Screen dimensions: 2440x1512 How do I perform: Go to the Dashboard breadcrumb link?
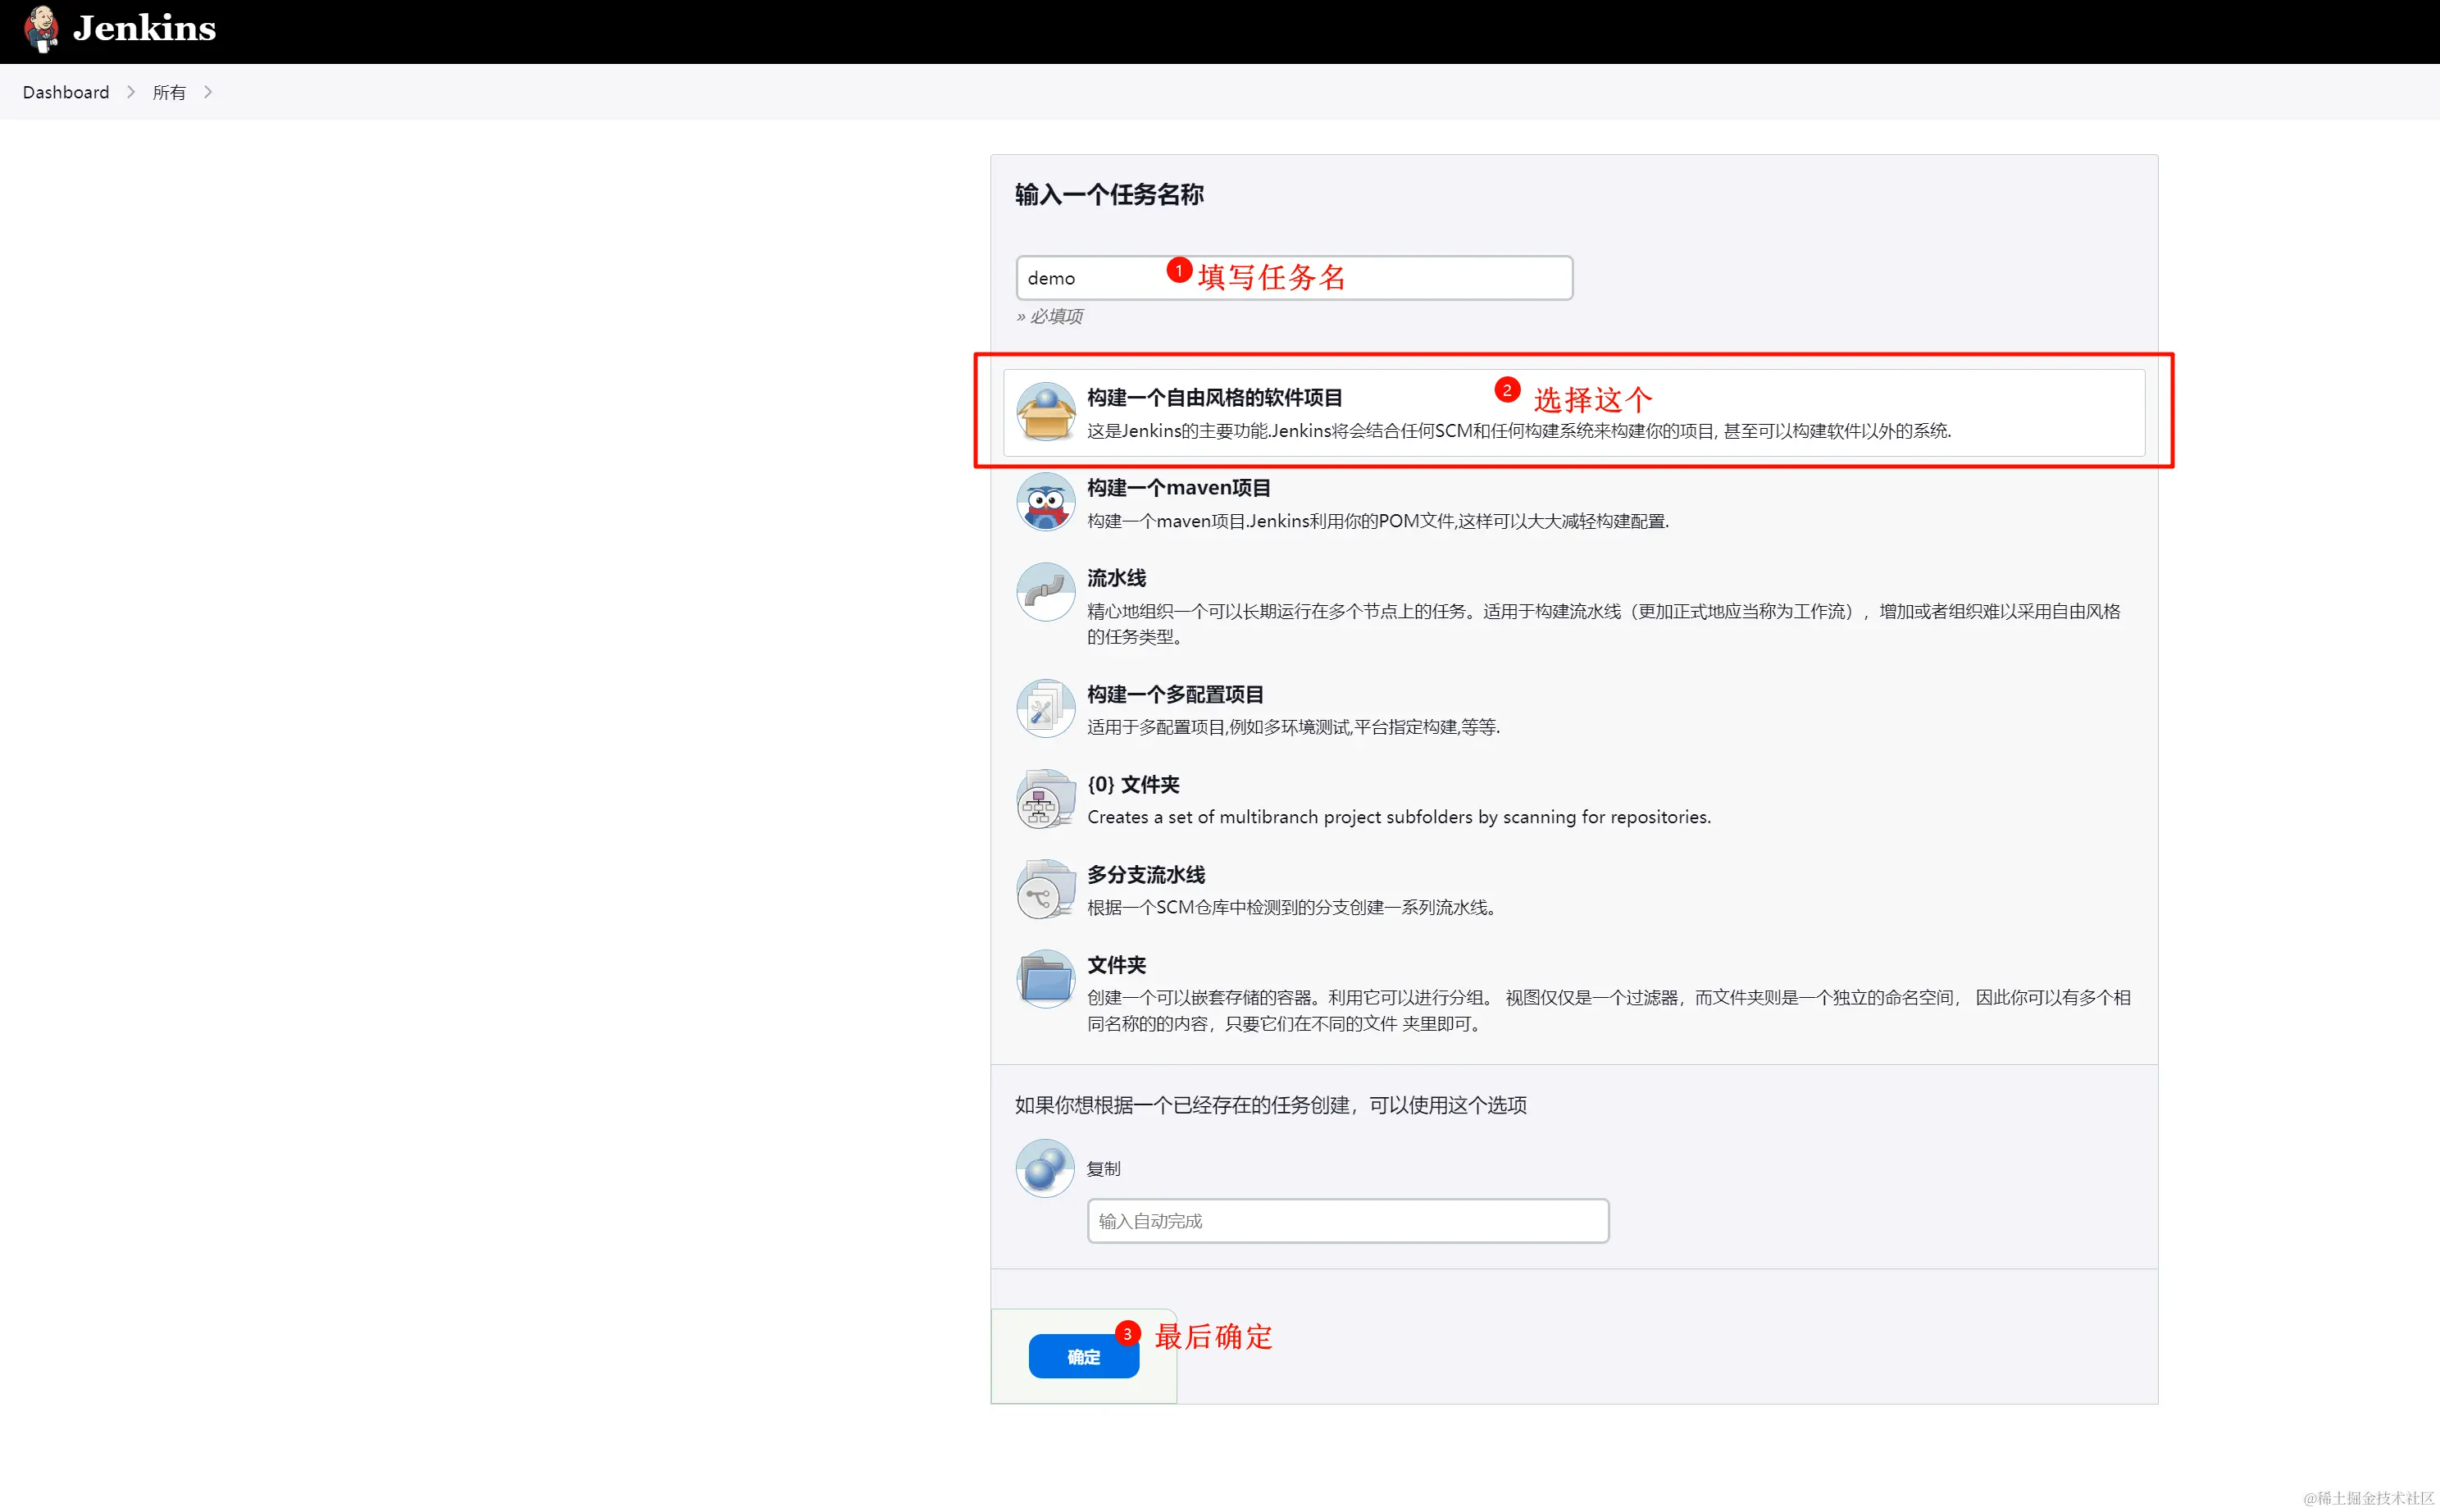click(66, 92)
